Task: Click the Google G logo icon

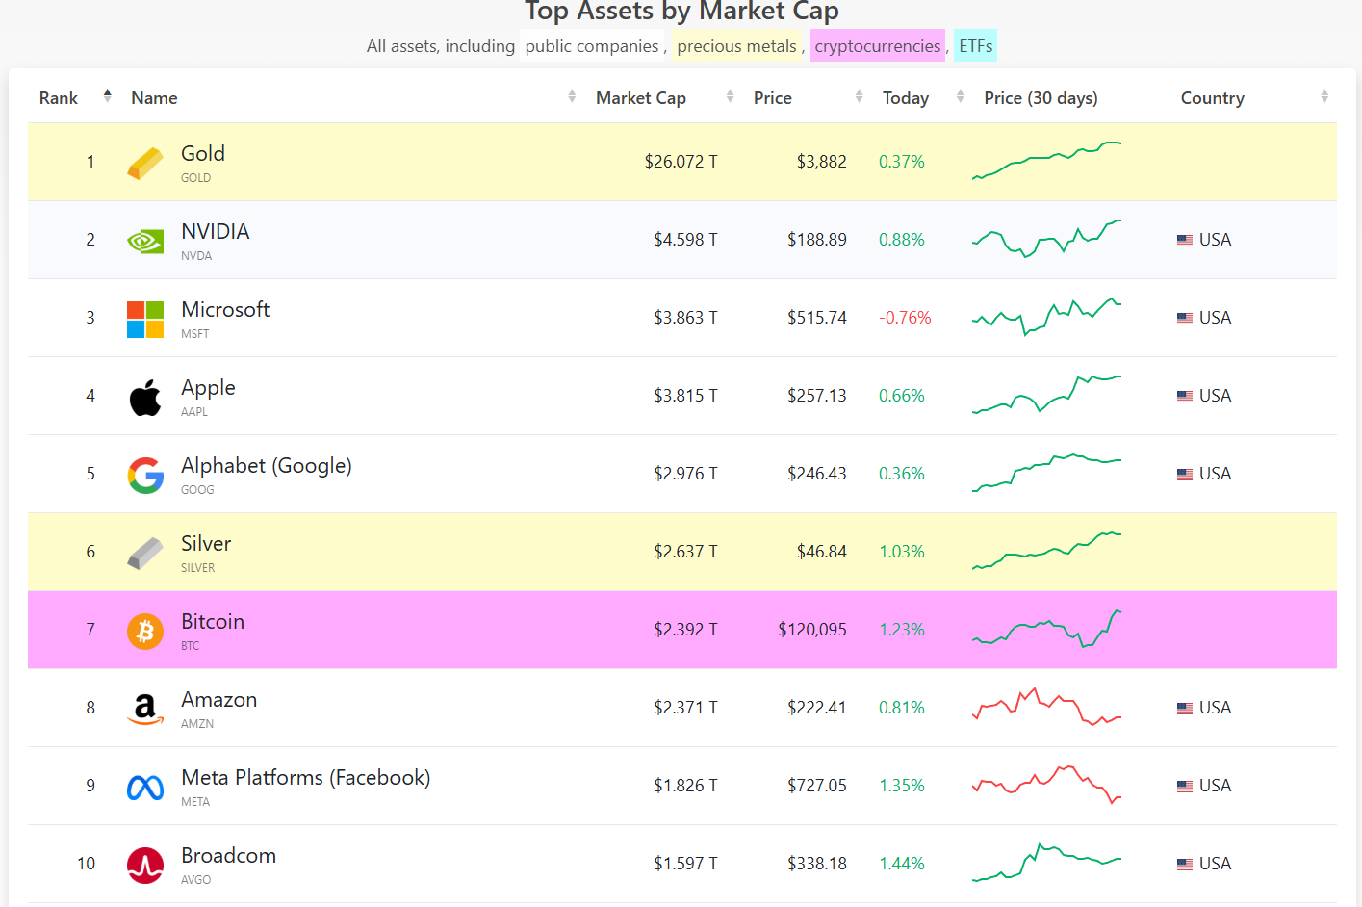Action: coord(145,475)
